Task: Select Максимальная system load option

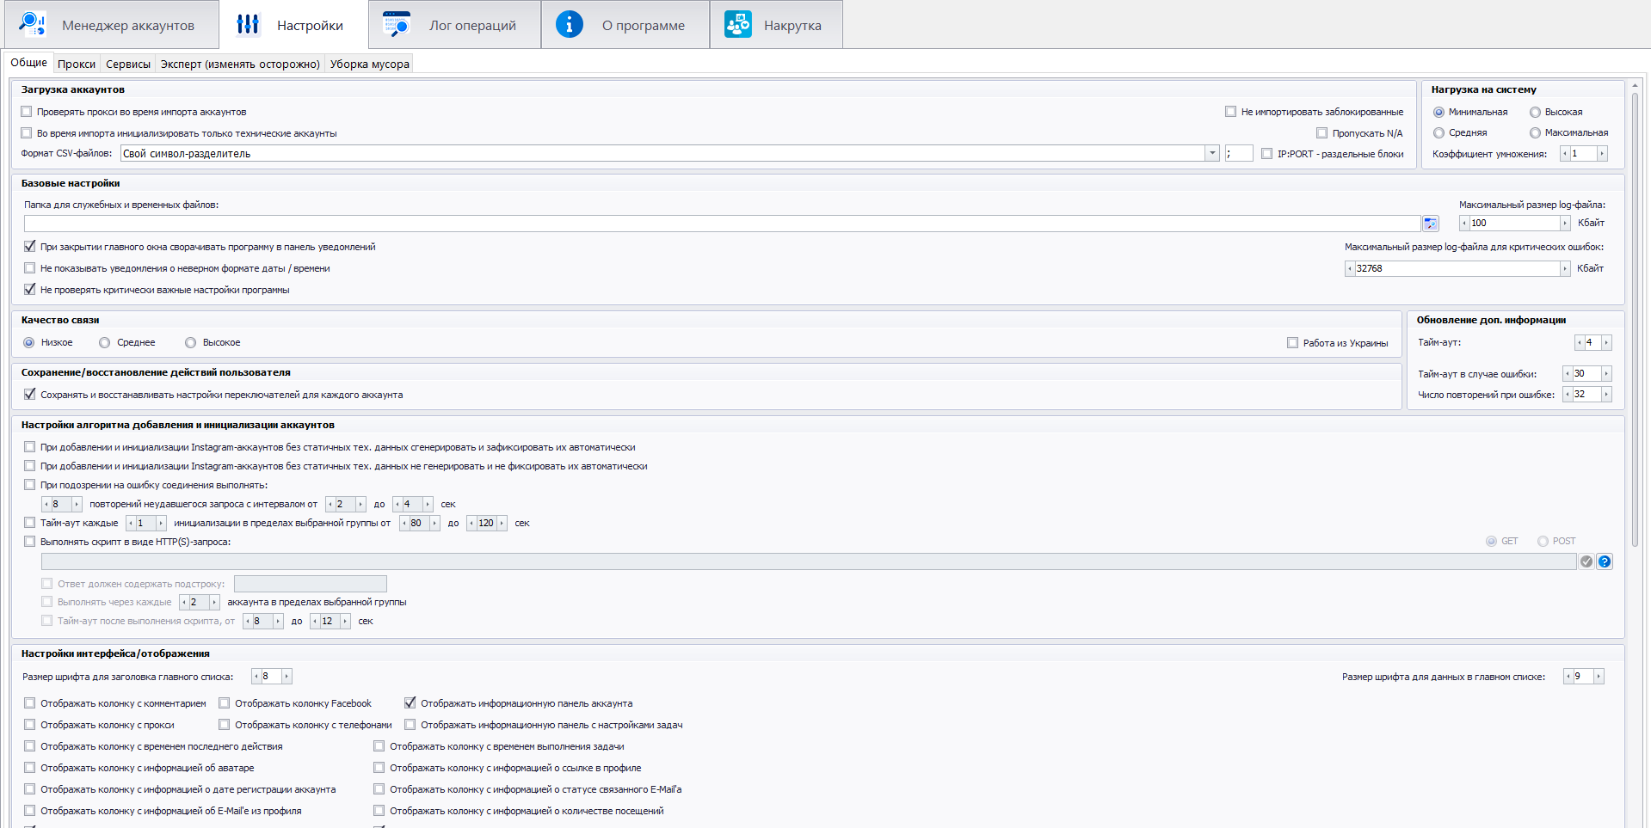Action: point(1535,132)
